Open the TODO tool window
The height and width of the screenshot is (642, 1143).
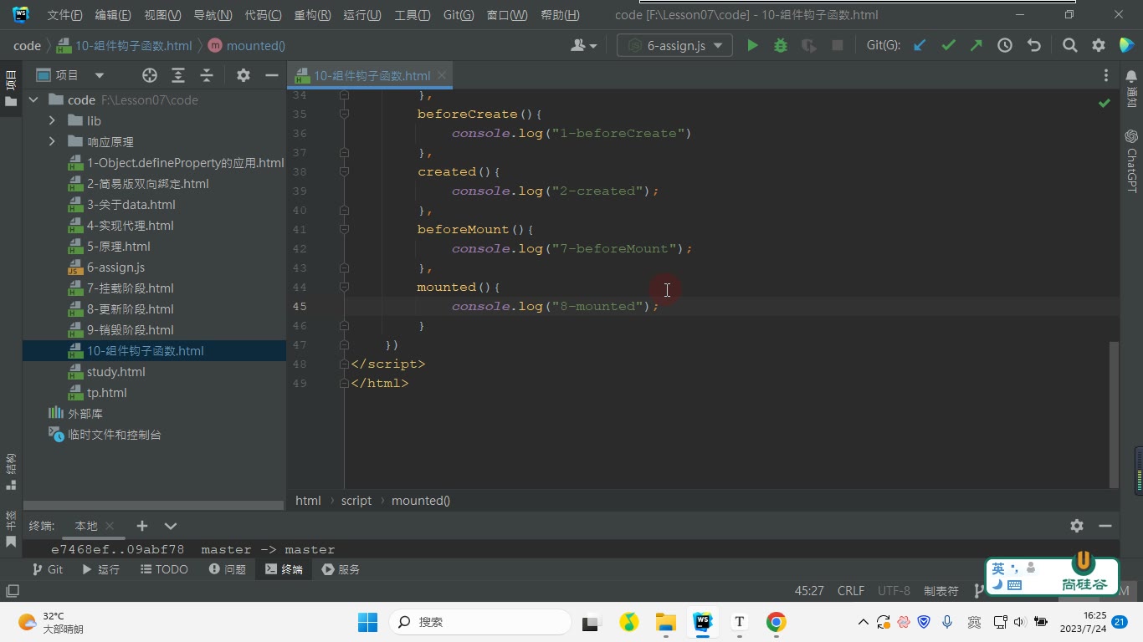[x=163, y=569]
